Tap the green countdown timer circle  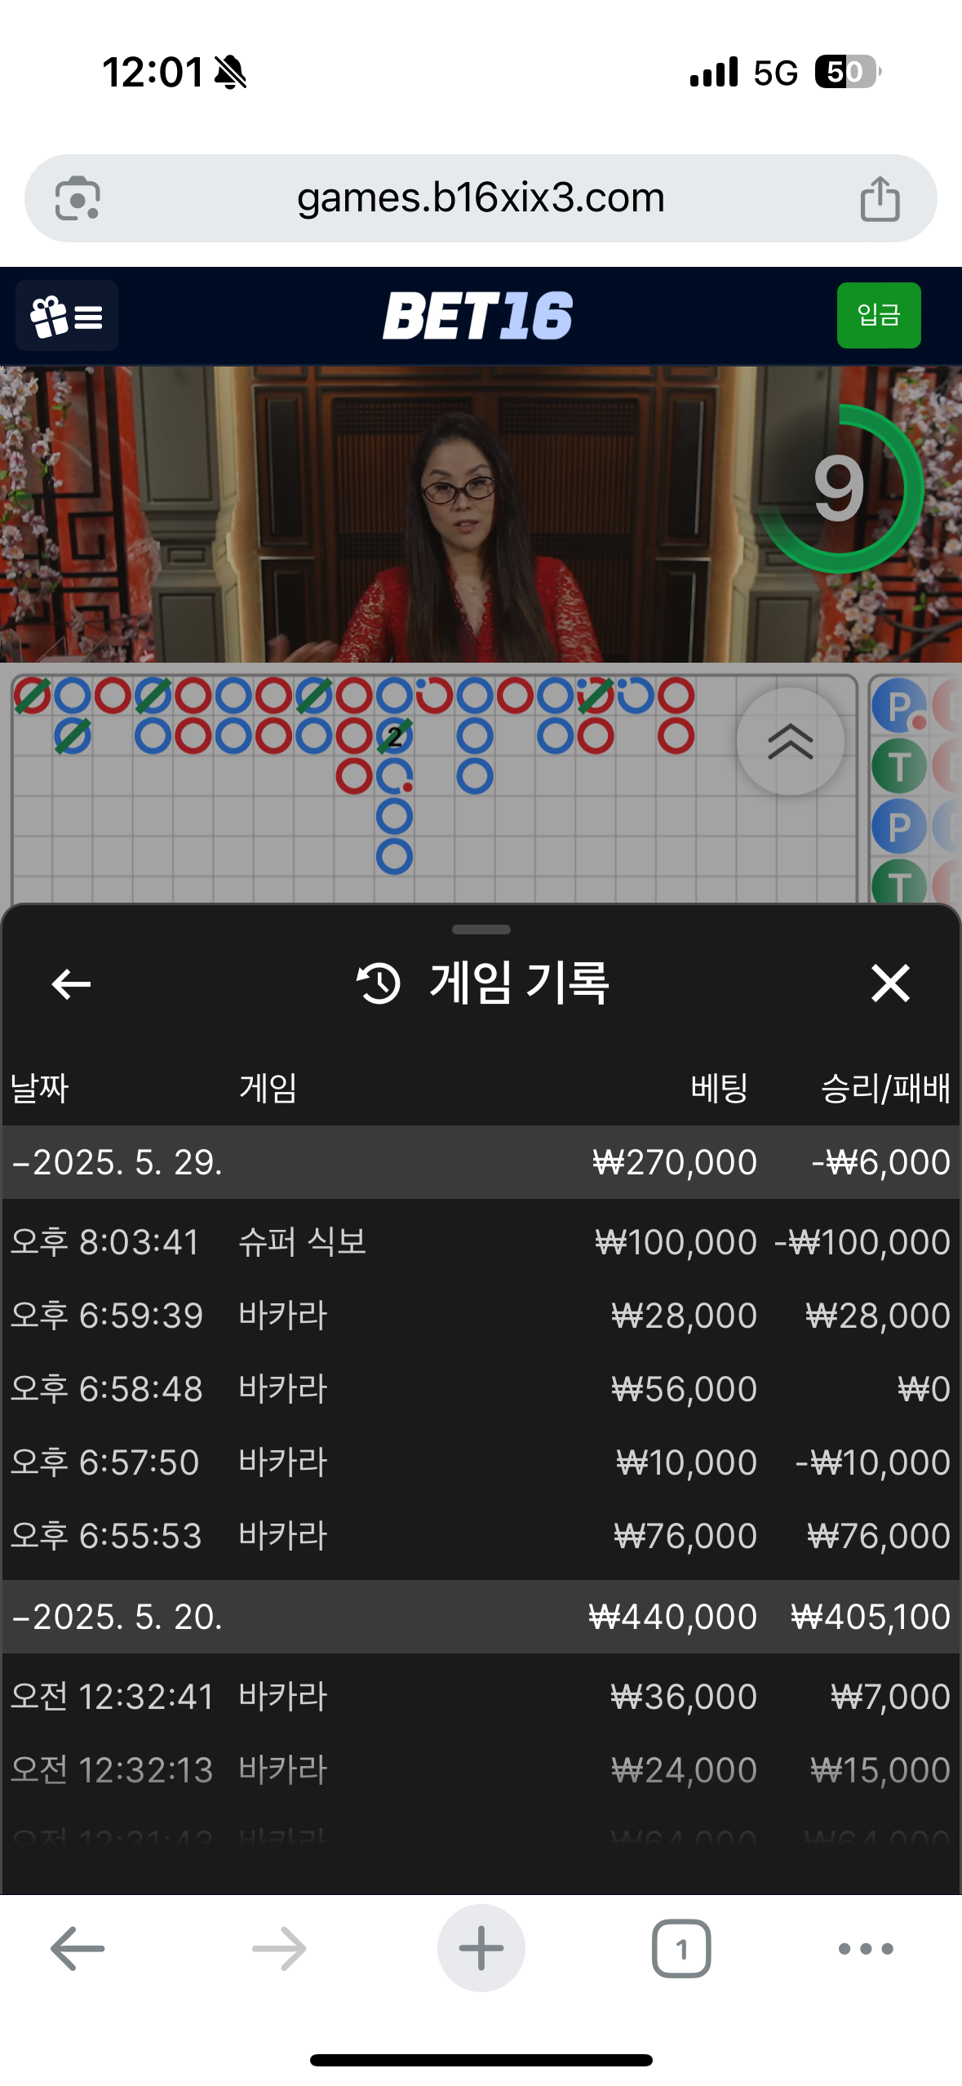(x=840, y=489)
